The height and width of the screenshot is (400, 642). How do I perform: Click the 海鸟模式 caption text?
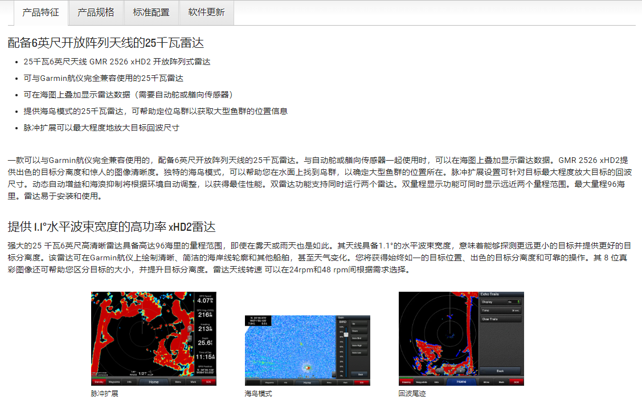tap(259, 394)
